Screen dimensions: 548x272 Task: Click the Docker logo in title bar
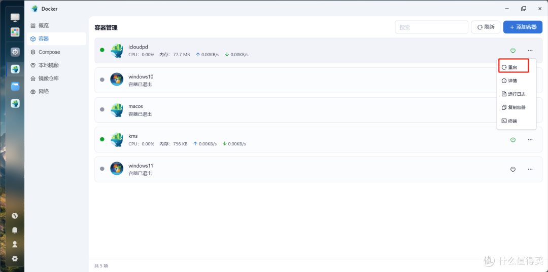click(35, 9)
